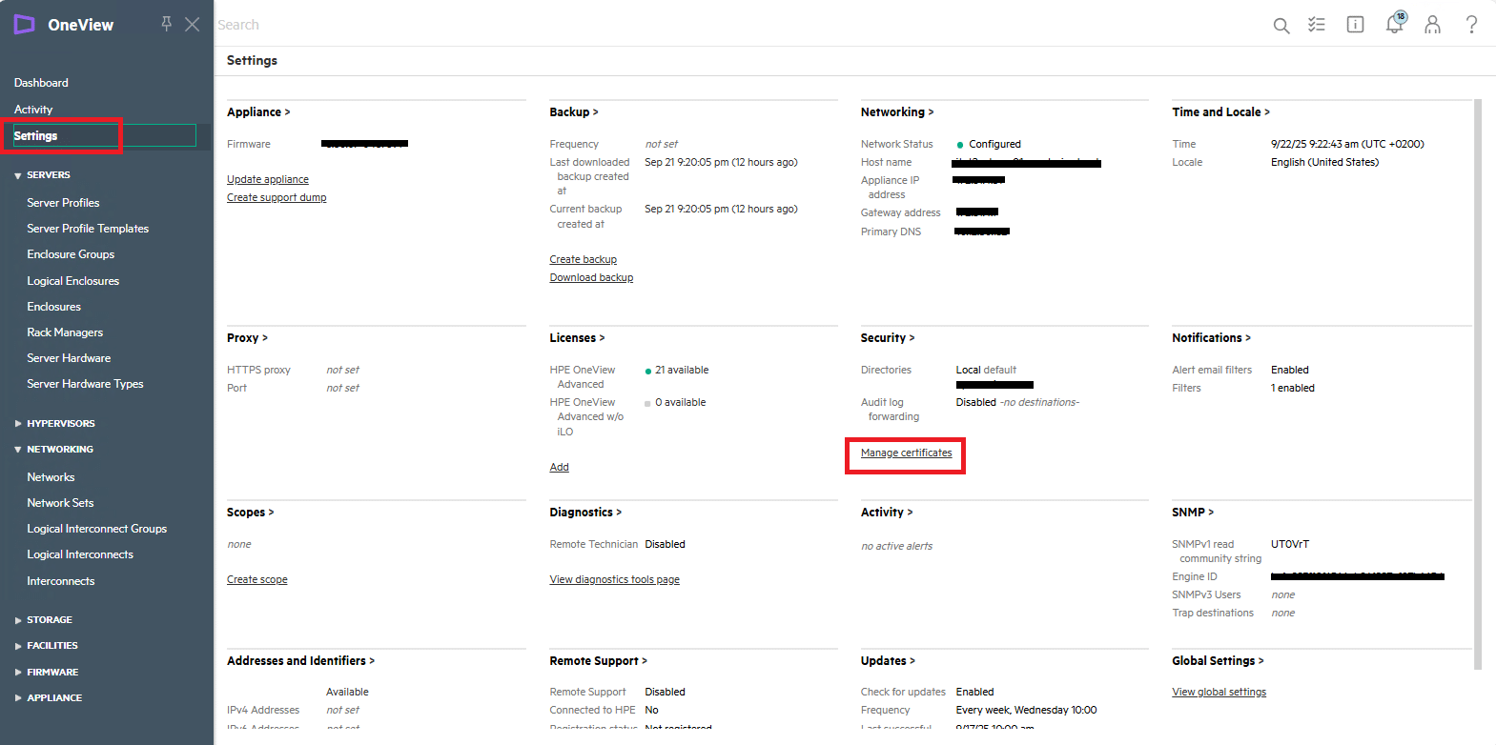Open the activity checklist icon

[x=1317, y=25]
